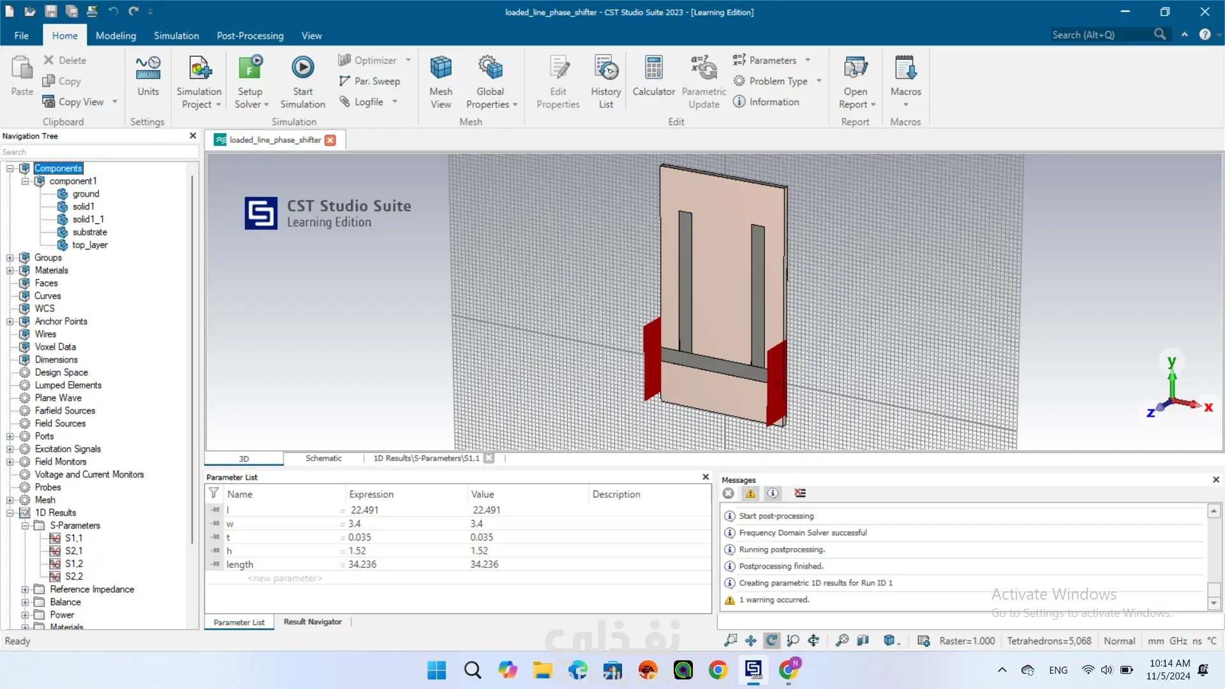Click the Par. Sweep tool

tap(369, 81)
